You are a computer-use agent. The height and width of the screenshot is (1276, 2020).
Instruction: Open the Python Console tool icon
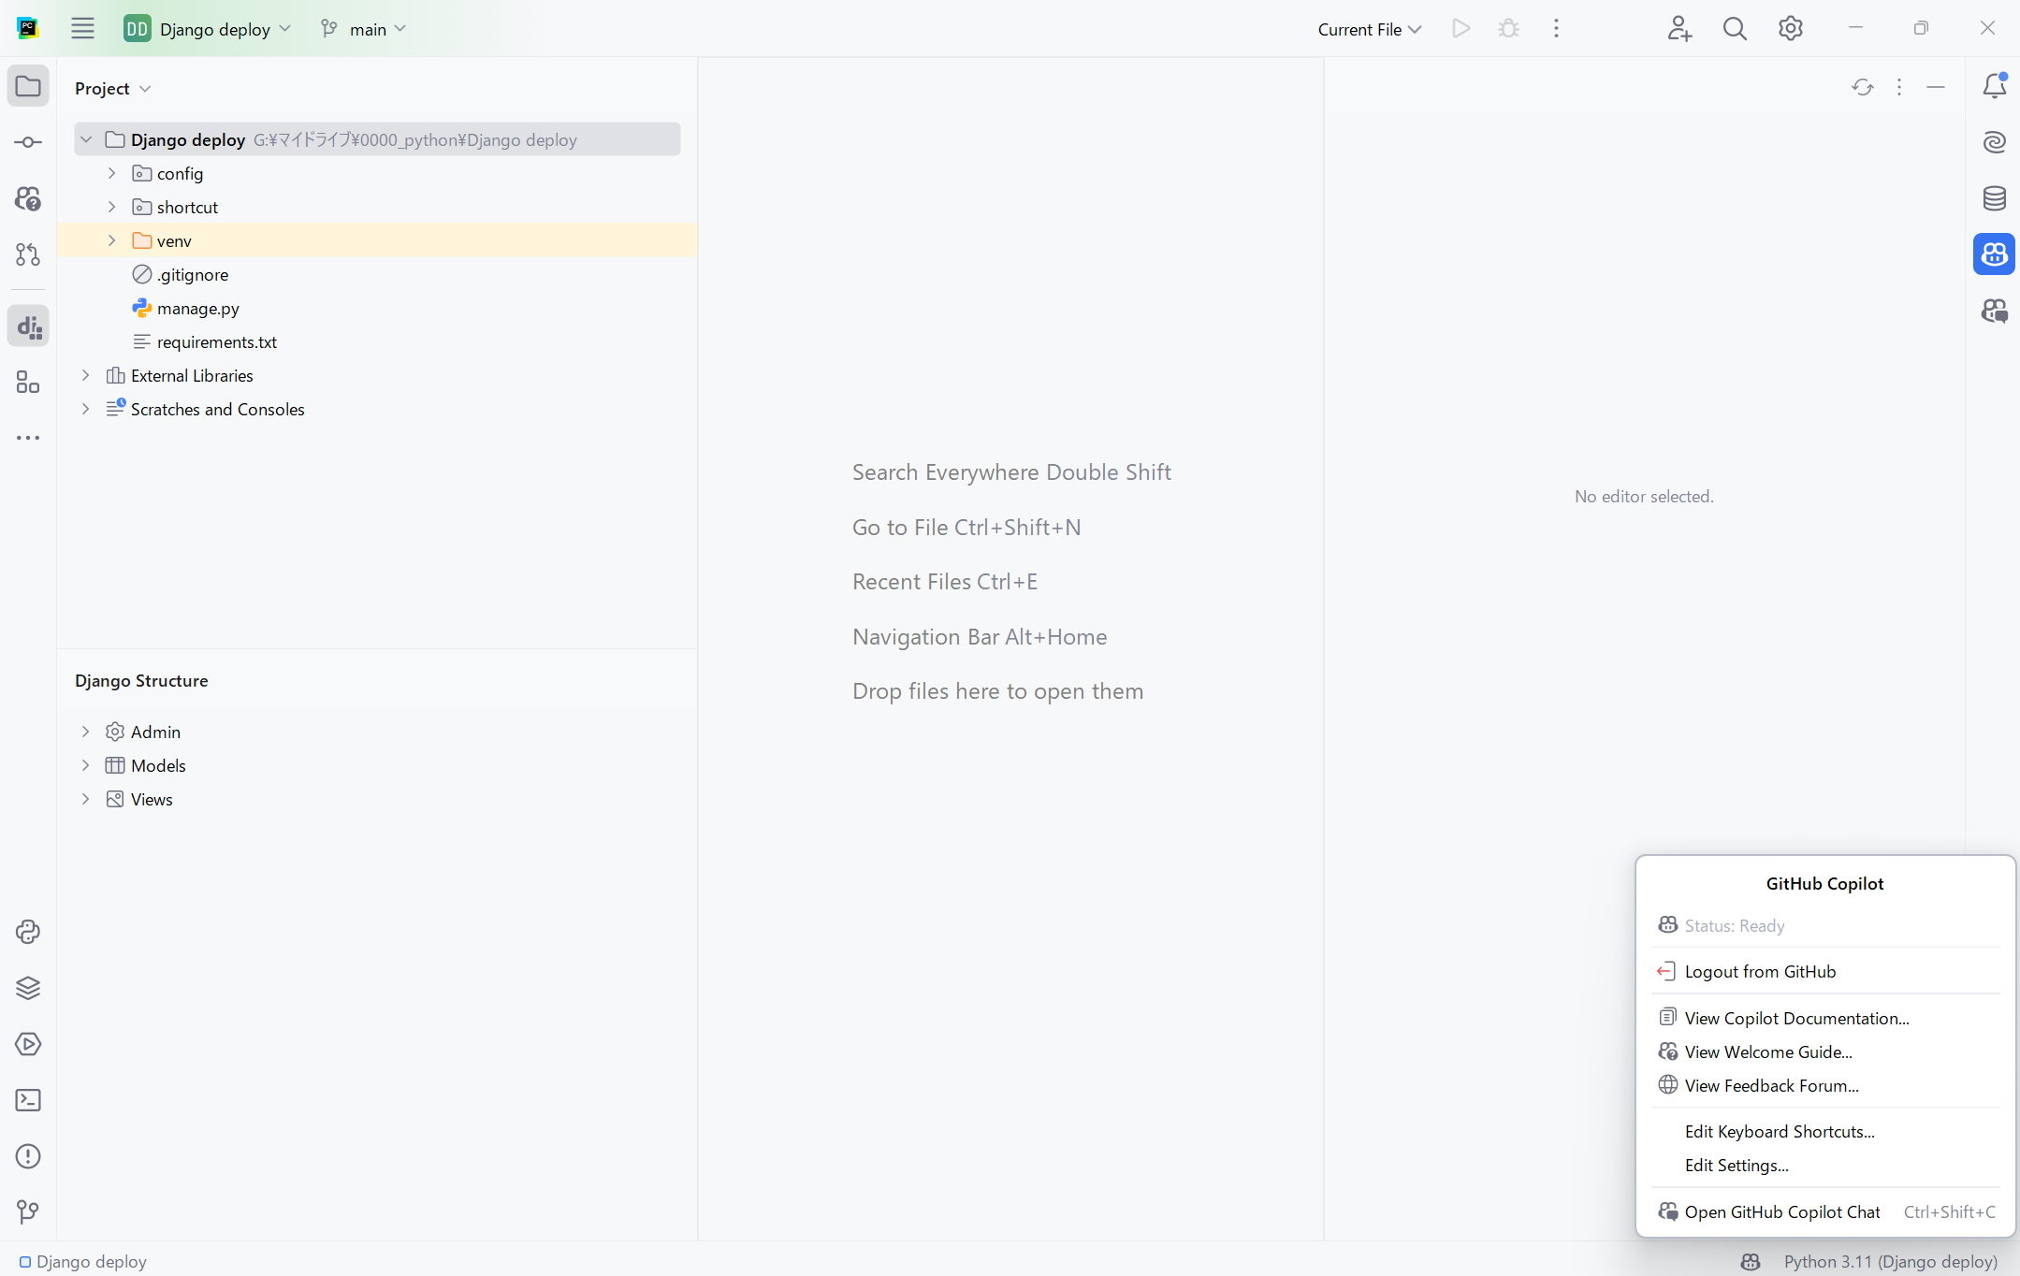pyautogui.click(x=28, y=932)
